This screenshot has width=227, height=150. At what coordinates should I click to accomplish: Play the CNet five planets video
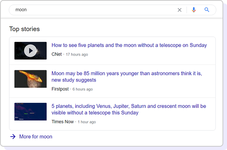[x=31, y=50]
